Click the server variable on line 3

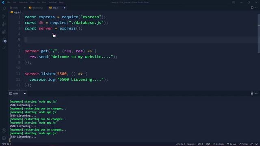tap(45, 28)
